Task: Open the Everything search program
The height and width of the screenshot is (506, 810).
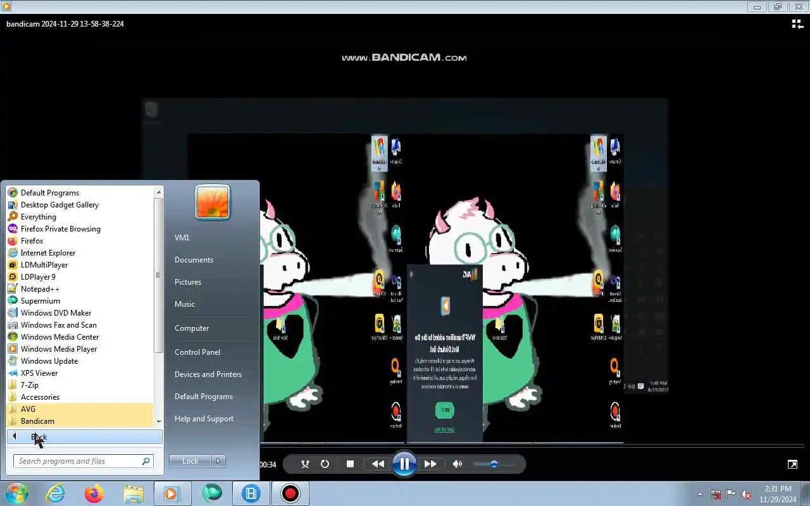Action: click(38, 217)
